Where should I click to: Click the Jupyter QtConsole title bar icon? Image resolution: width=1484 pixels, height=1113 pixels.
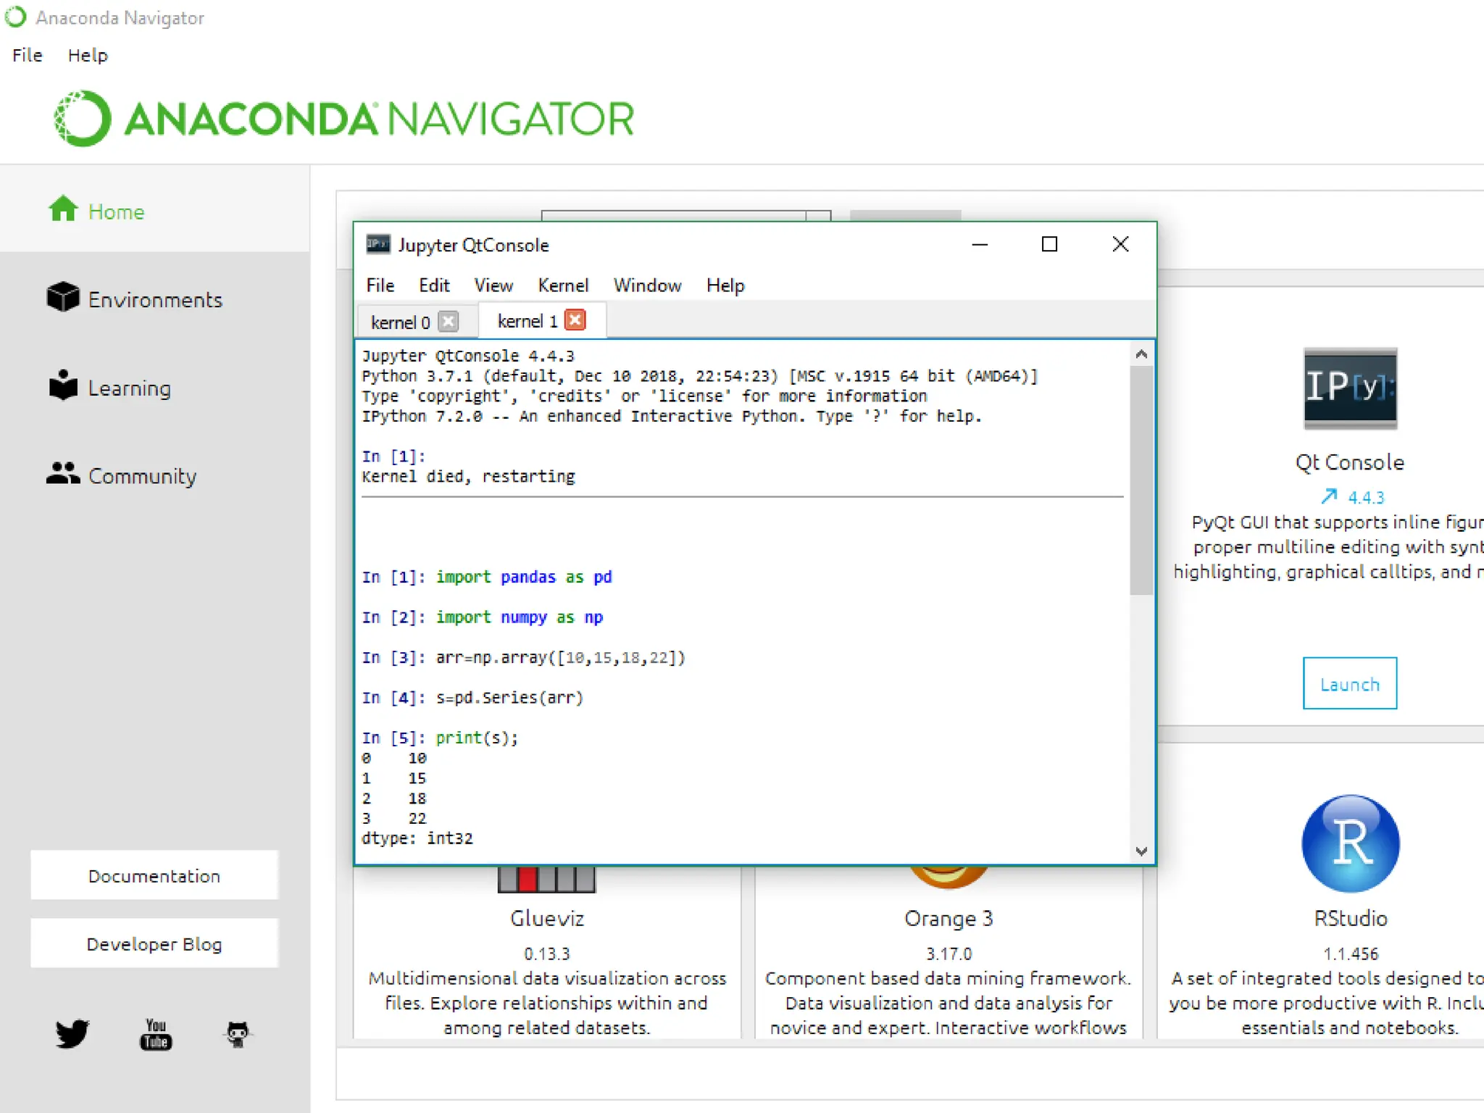(378, 244)
